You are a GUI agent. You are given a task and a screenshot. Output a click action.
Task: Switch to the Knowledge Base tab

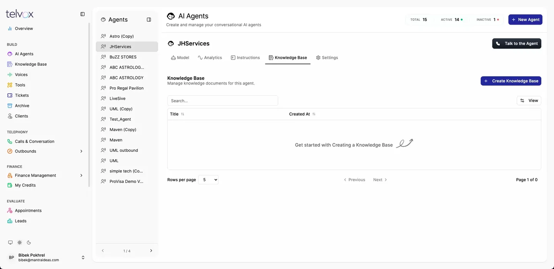coord(288,58)
